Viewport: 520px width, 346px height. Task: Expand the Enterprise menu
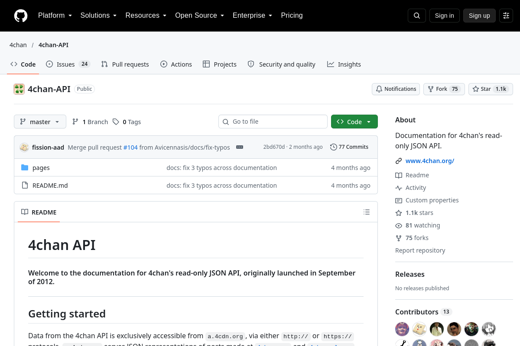point(253,16)
